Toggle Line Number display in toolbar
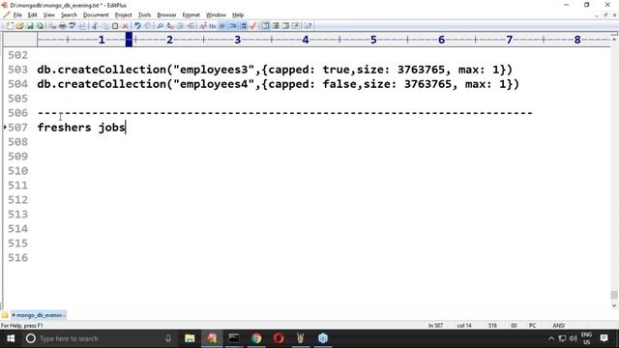The height and width of the screenshot is (348, 619). pyautogui.click(x=243, y=26)
